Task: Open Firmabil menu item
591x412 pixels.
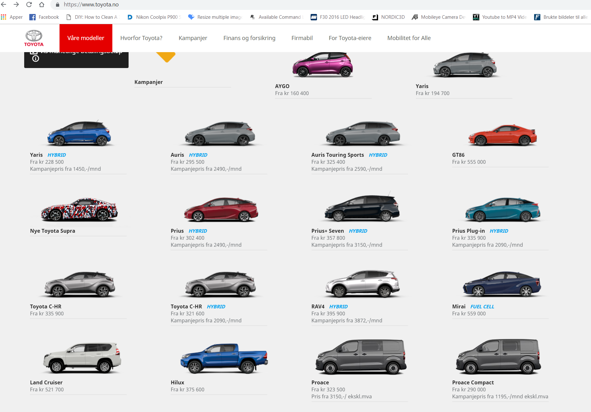Action: click(302, 38)
